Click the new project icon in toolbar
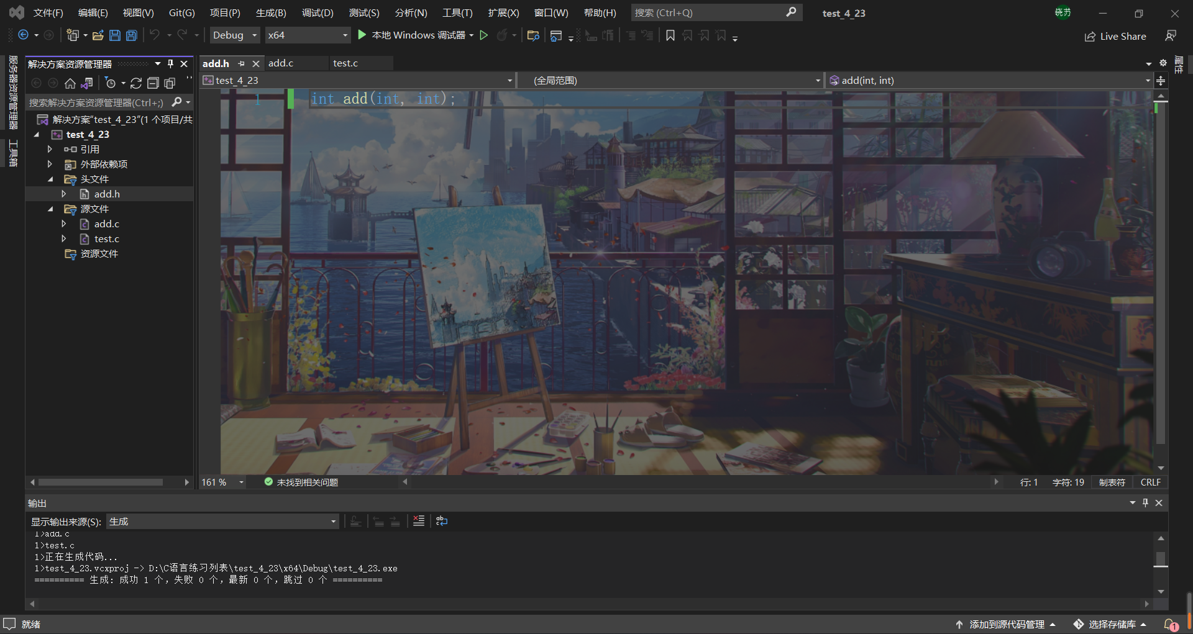Image resolution: width=1193 pixels, height=634 pixels. [73, 35]
